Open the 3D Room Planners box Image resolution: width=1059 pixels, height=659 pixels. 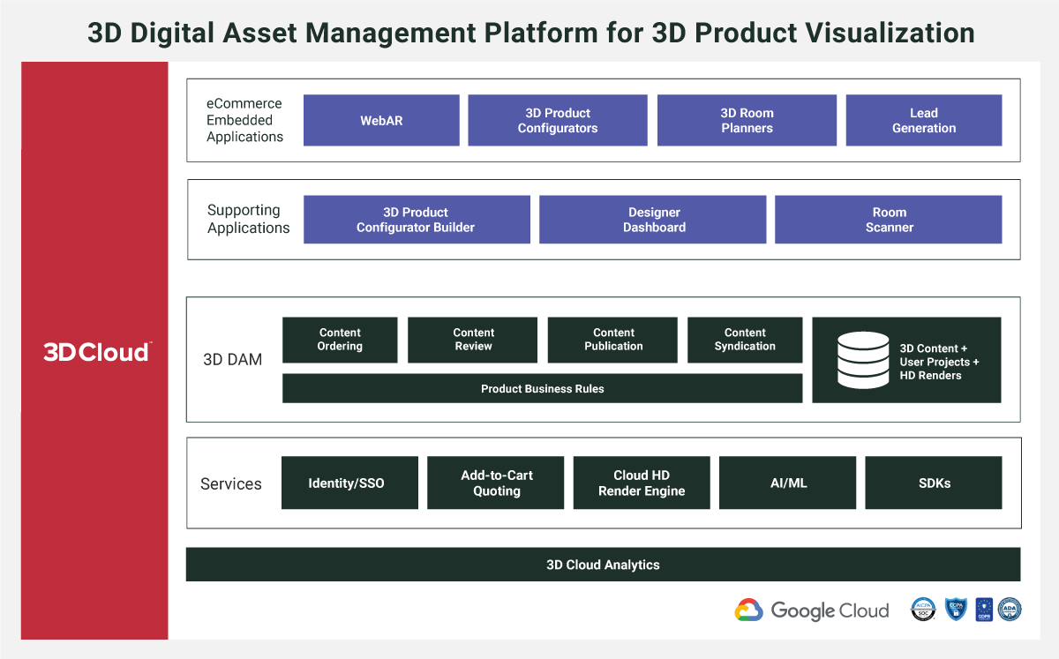[747, 120]
